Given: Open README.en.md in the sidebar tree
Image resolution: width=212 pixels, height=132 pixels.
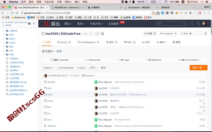Looking at the screenshot, I should coord(18,82).
